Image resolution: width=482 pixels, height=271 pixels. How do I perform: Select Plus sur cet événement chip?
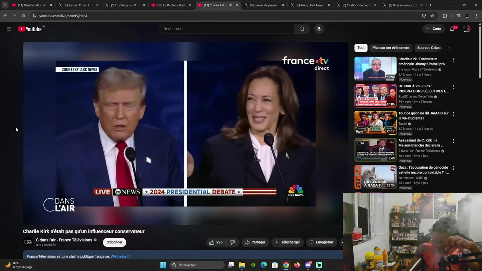(391, 48)
